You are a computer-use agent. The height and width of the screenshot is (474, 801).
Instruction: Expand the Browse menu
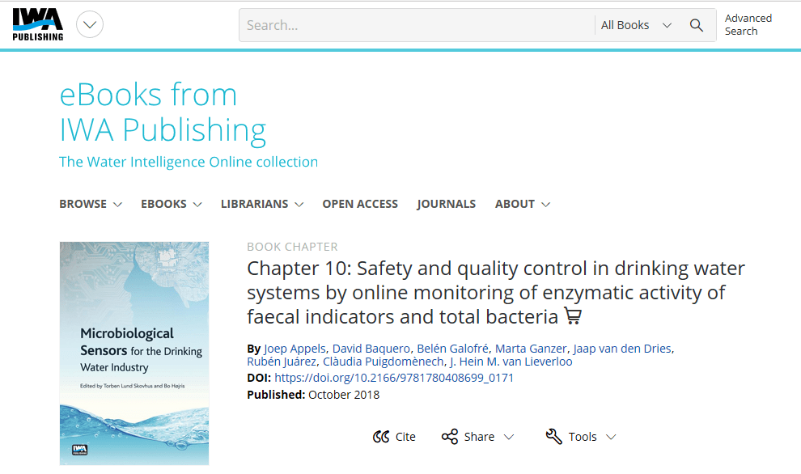coord(90,204)
